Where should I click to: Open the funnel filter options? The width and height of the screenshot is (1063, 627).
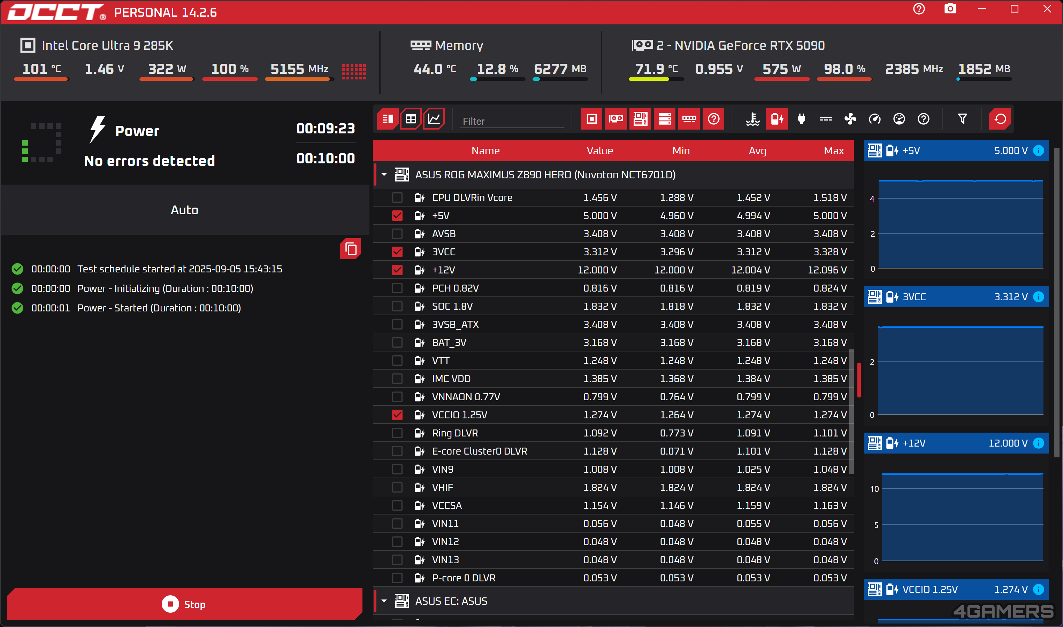[x=962, y=119]
